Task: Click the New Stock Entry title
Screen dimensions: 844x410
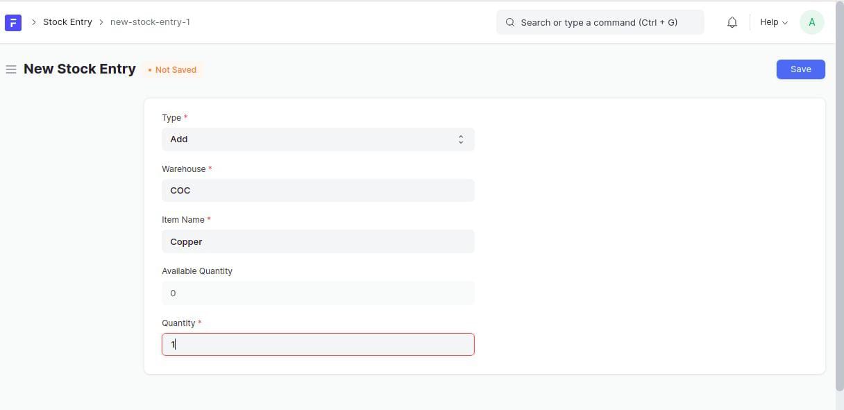Action: [80, 69]
